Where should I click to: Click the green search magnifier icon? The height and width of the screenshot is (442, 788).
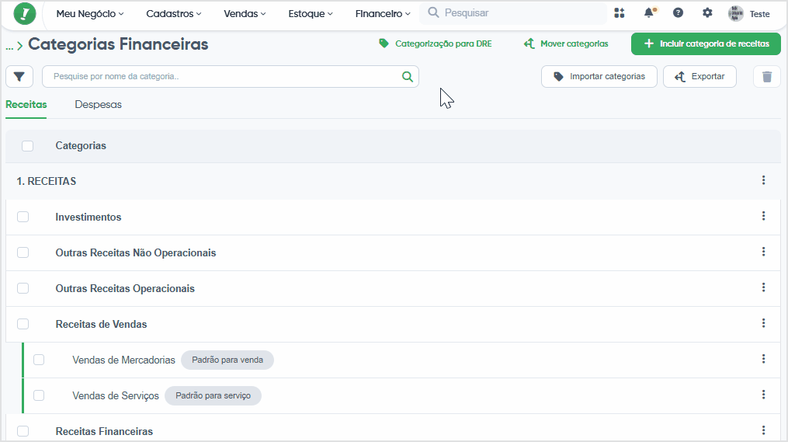click(x=408, y=76)
